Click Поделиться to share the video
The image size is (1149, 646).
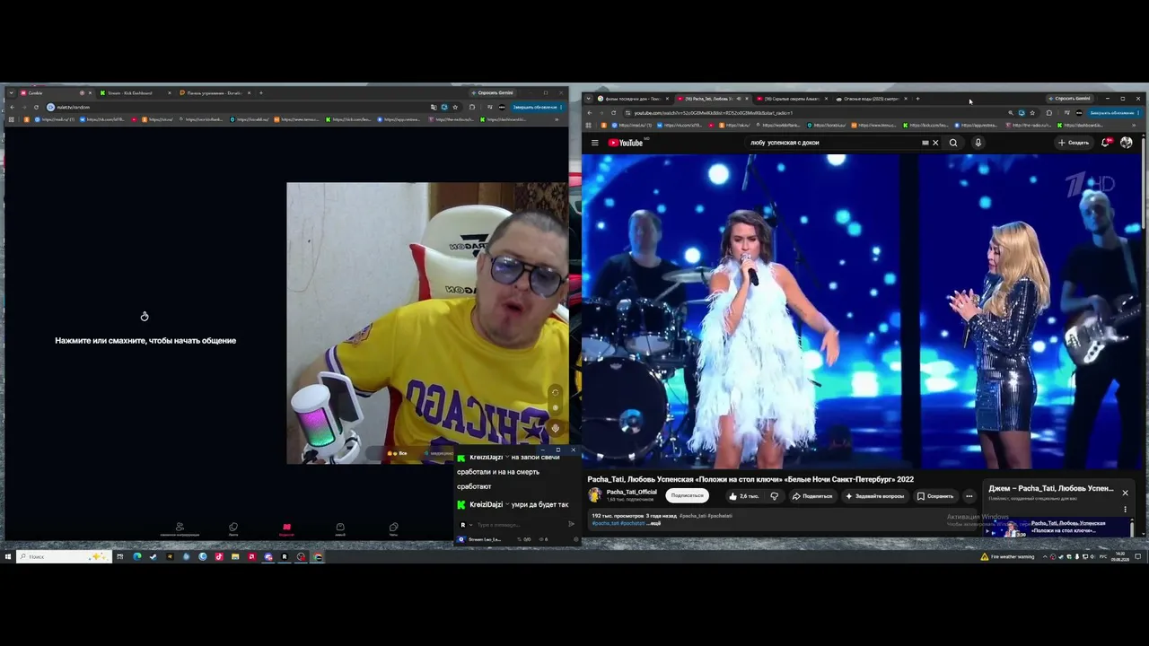click(812, 496)
